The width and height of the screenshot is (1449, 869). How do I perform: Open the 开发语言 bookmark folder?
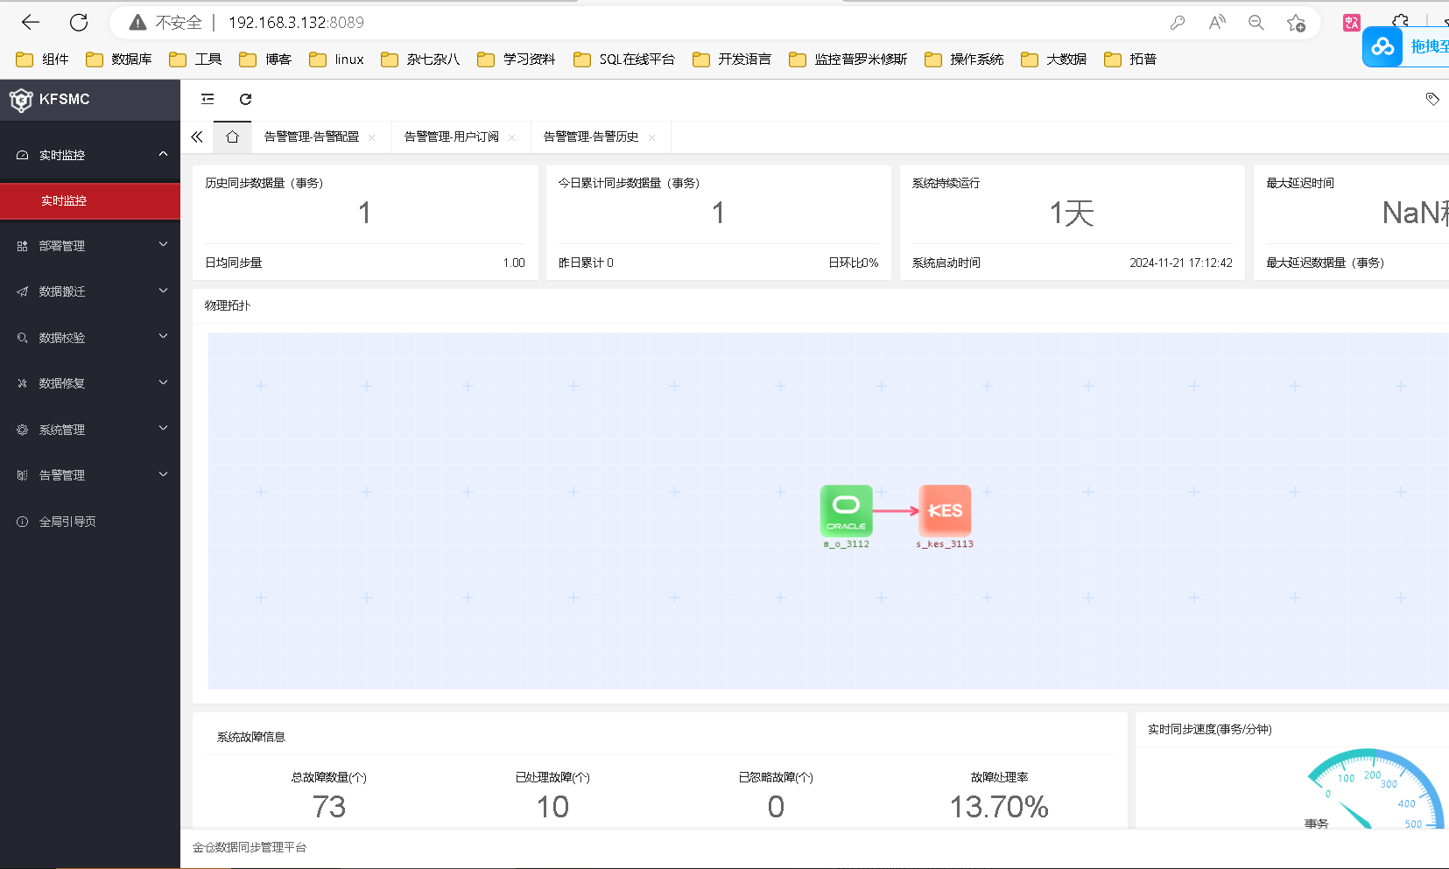732,60
